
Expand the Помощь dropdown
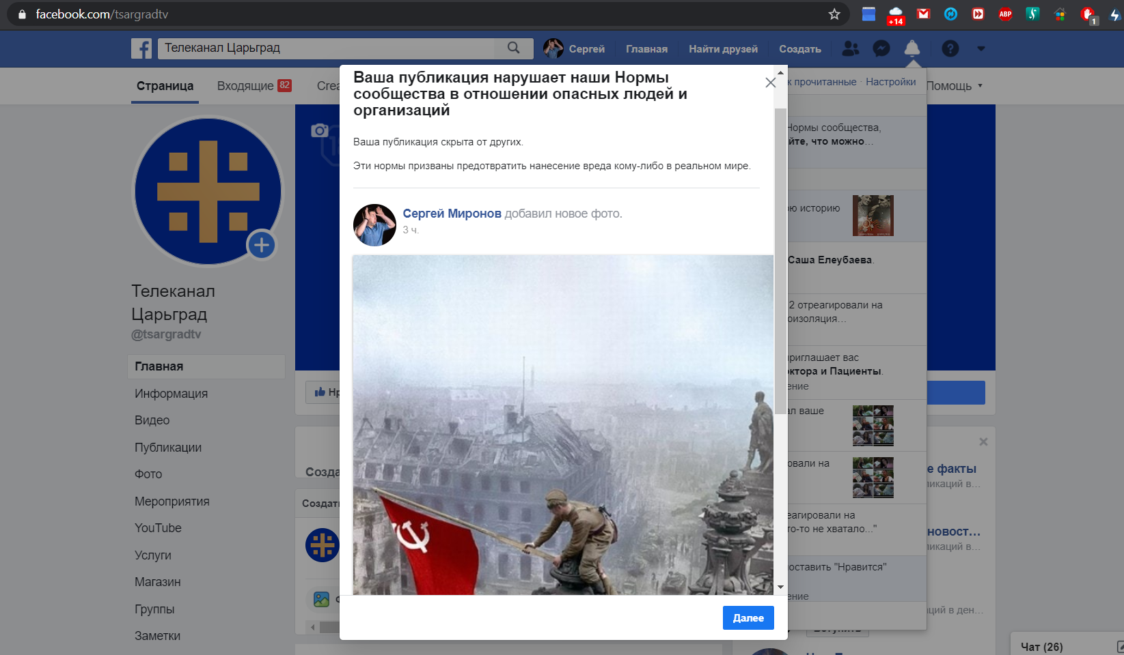pyautogui.click(x=954, y=86)
